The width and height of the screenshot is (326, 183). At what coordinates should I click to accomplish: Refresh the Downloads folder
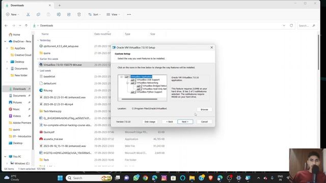[291, 25]
